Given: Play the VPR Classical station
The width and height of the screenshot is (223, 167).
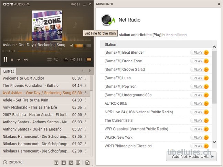Looking at the screenshot, I should (x=200, y=129).
